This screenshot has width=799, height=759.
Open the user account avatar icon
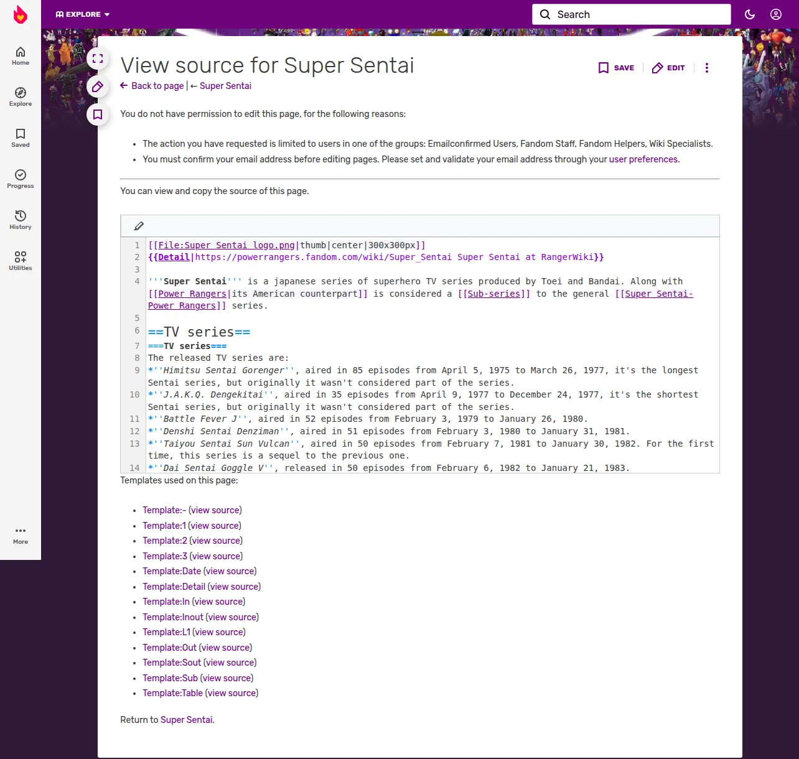pos(776,14)
